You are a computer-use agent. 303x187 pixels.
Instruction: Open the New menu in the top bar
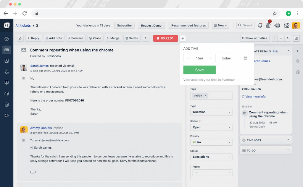coord(220,25)
